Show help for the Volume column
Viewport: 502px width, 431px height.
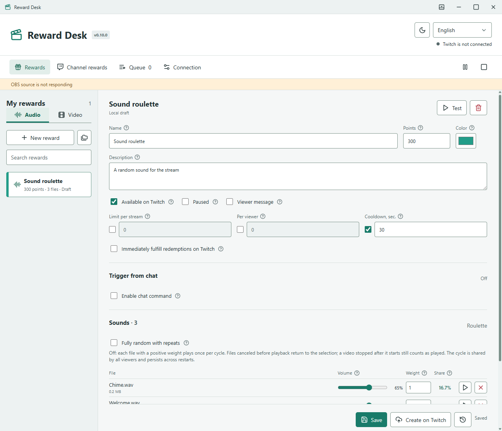coord(357,373)
